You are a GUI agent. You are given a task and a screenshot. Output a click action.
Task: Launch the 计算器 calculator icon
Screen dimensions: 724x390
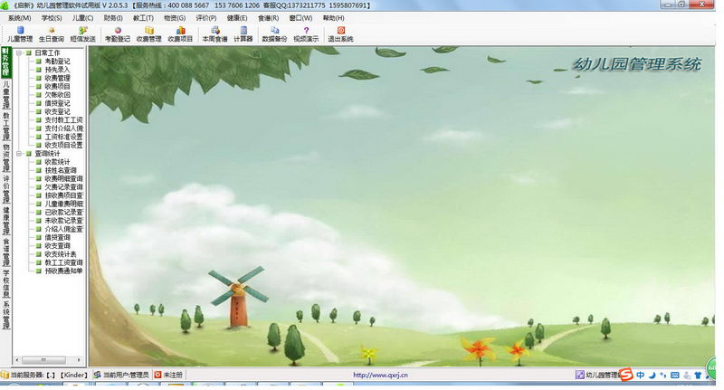pos(243,34)
